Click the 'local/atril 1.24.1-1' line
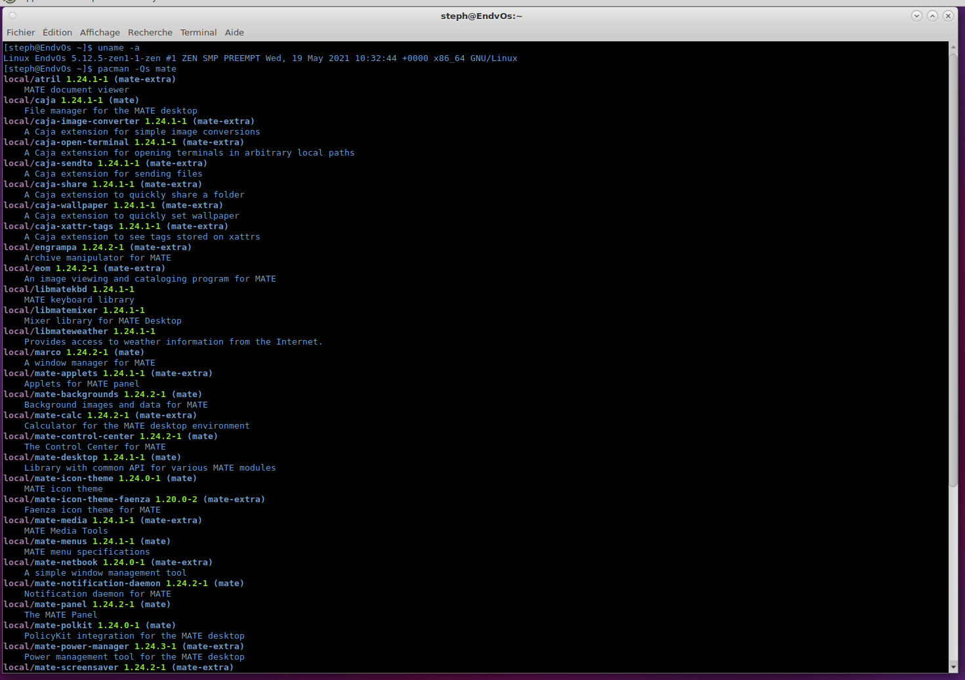965x680 pixels. pyautogui.click(x=89, y=79)
